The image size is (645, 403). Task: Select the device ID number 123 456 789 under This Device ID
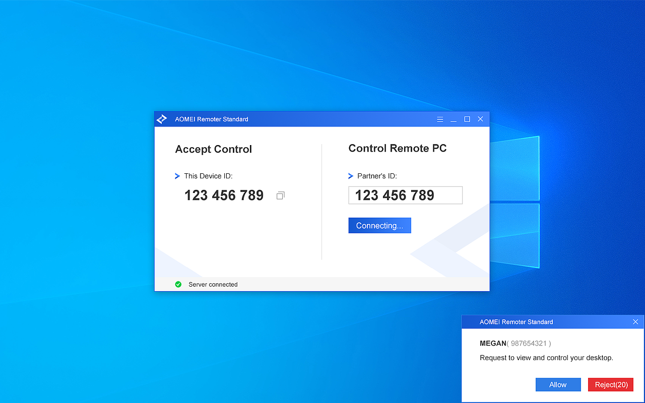[224, 195]
